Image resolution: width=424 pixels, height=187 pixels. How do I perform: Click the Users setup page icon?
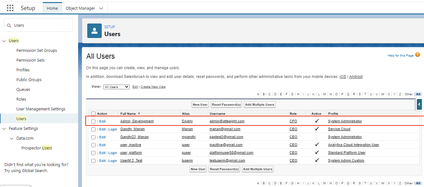click(94, 31)
